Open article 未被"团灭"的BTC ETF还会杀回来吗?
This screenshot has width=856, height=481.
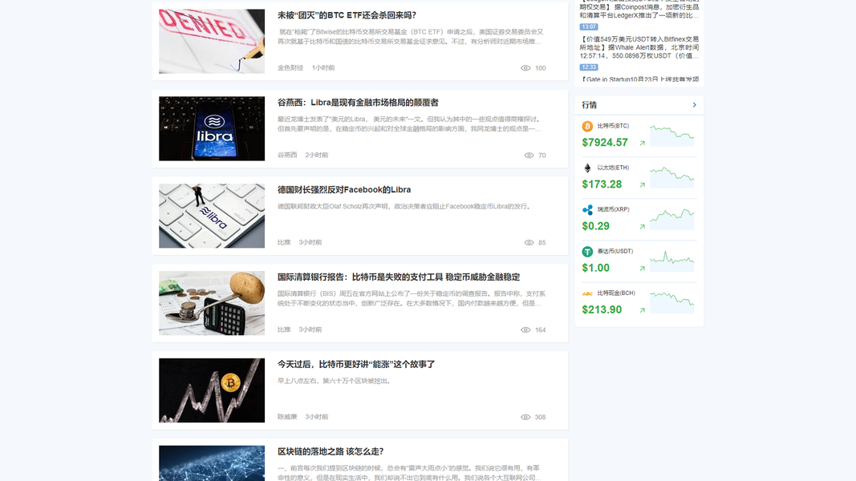347,15
